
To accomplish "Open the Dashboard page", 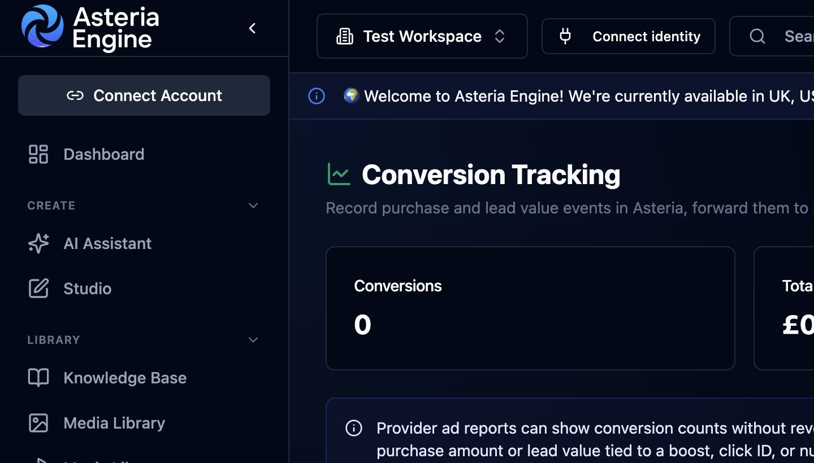I will click(144, 154).
